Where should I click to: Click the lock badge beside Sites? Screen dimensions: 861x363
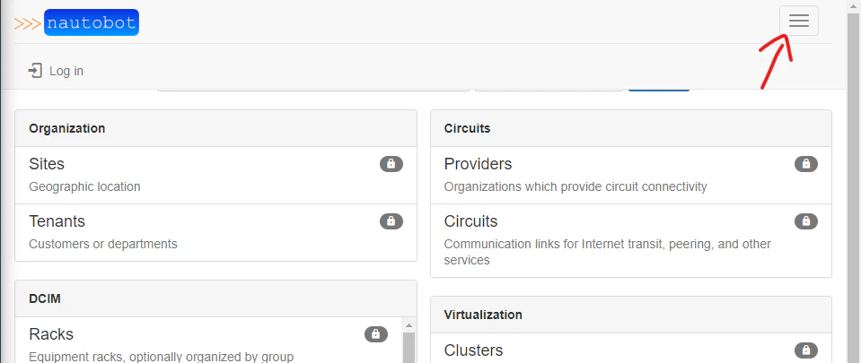(x=391, y=163)
